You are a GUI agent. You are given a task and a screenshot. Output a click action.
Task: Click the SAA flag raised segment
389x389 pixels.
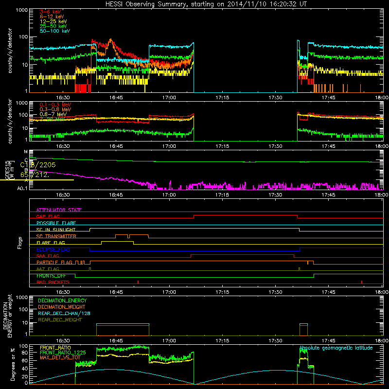(242, 254)
